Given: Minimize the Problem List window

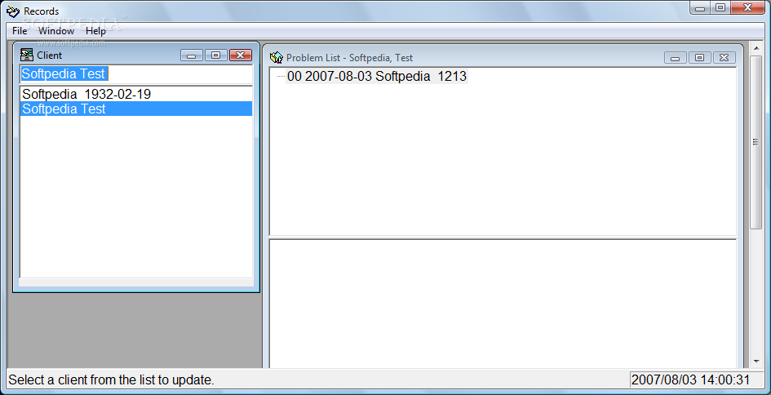Looking at the screenshot, I should [675, 58].
